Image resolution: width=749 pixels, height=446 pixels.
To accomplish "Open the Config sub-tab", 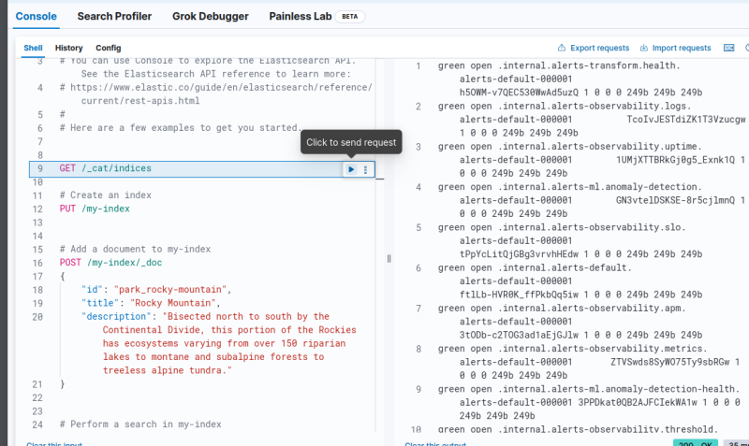I will pyautogui.click(x=108, y=48).
